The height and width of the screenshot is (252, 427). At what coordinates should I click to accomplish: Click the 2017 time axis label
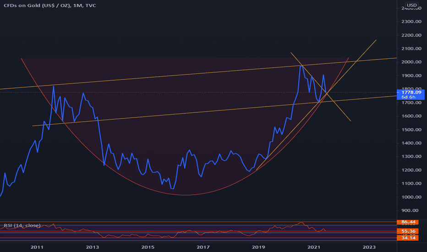click(x=203, y=247)
